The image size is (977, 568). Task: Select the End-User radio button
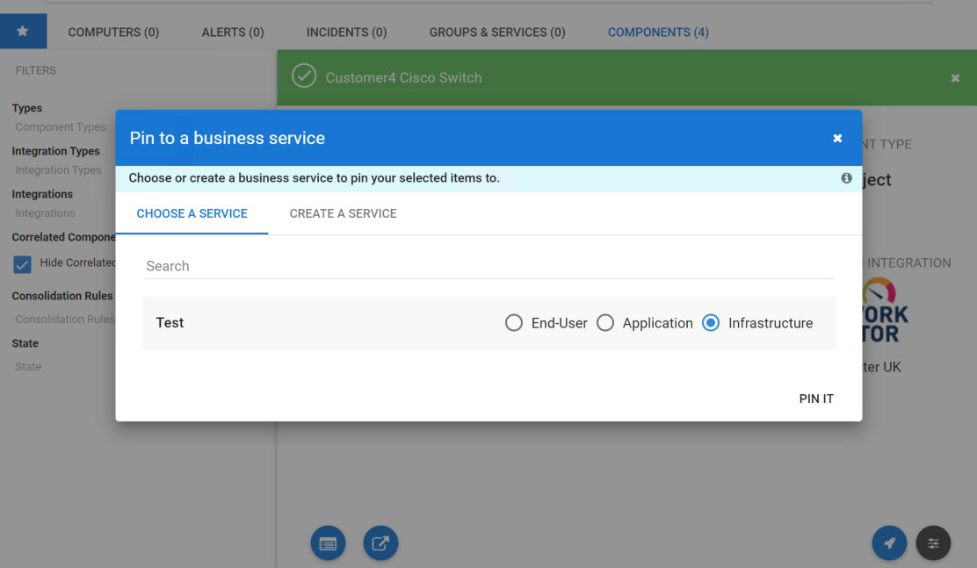tap(514, 323)
